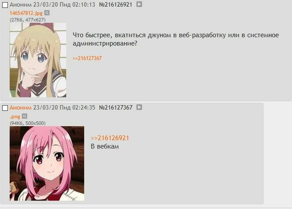Follow the reply link >>216127367
The image size is (292, 209).
87,58
